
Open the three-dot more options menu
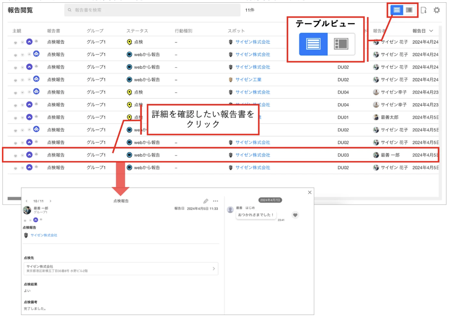click(215, 201)
